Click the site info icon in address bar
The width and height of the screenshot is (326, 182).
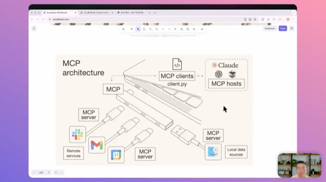(x=50, y=19)
